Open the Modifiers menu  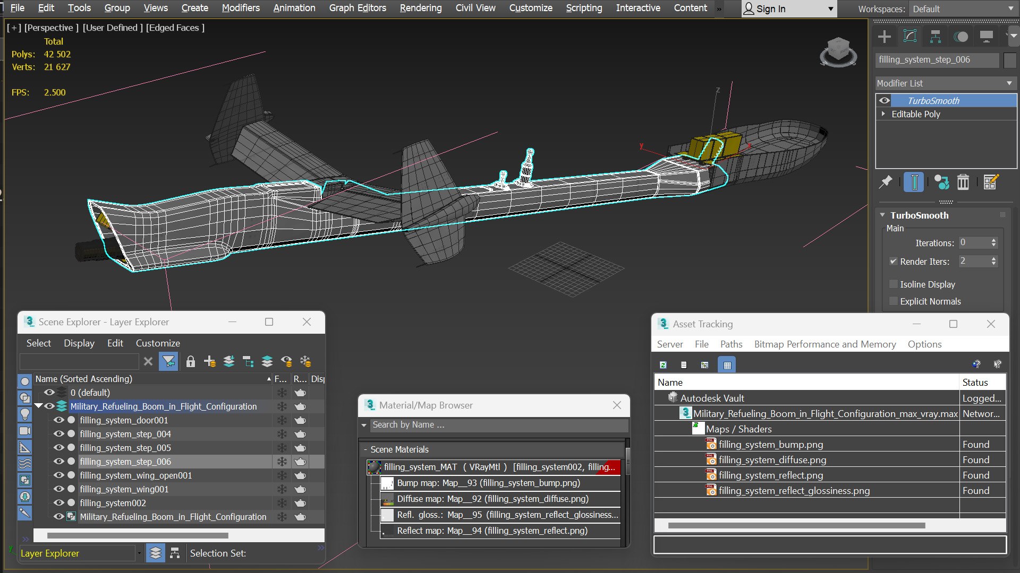point(241,8)
